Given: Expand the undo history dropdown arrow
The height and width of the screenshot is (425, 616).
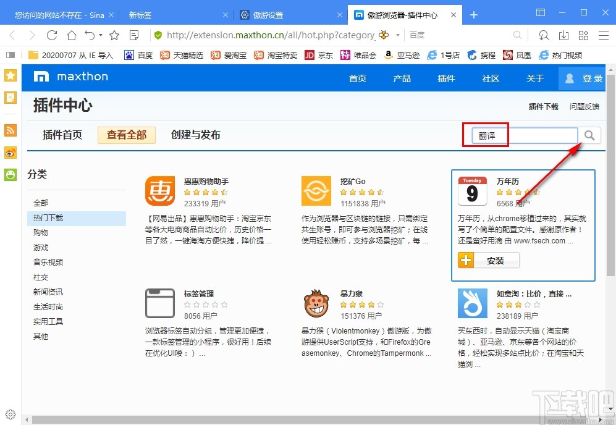Looking at the screenshot, I should tap(101, 35).
